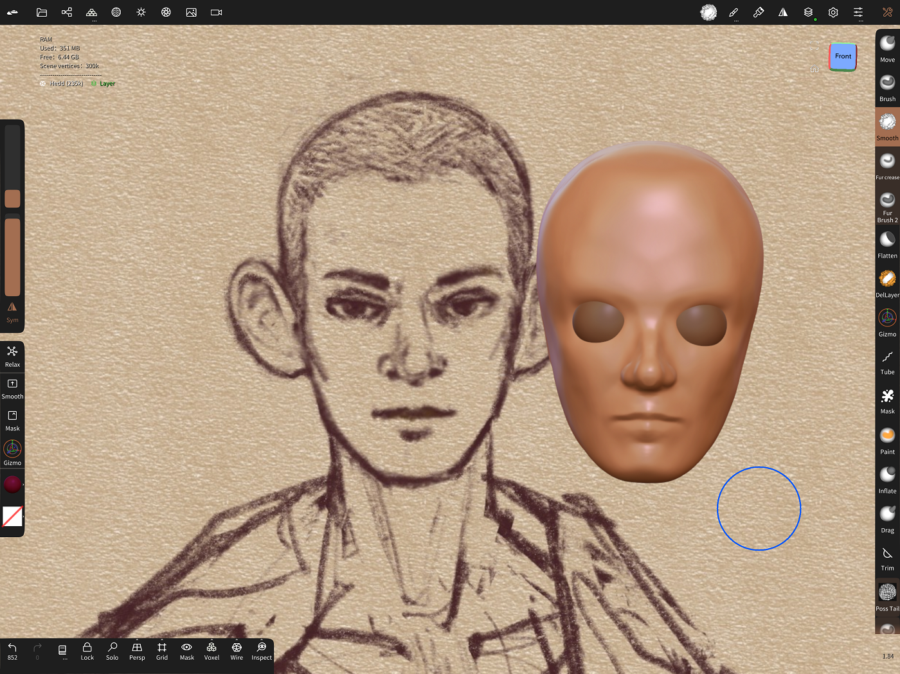Open the brush alpha preview in top bar

(708, 12)
